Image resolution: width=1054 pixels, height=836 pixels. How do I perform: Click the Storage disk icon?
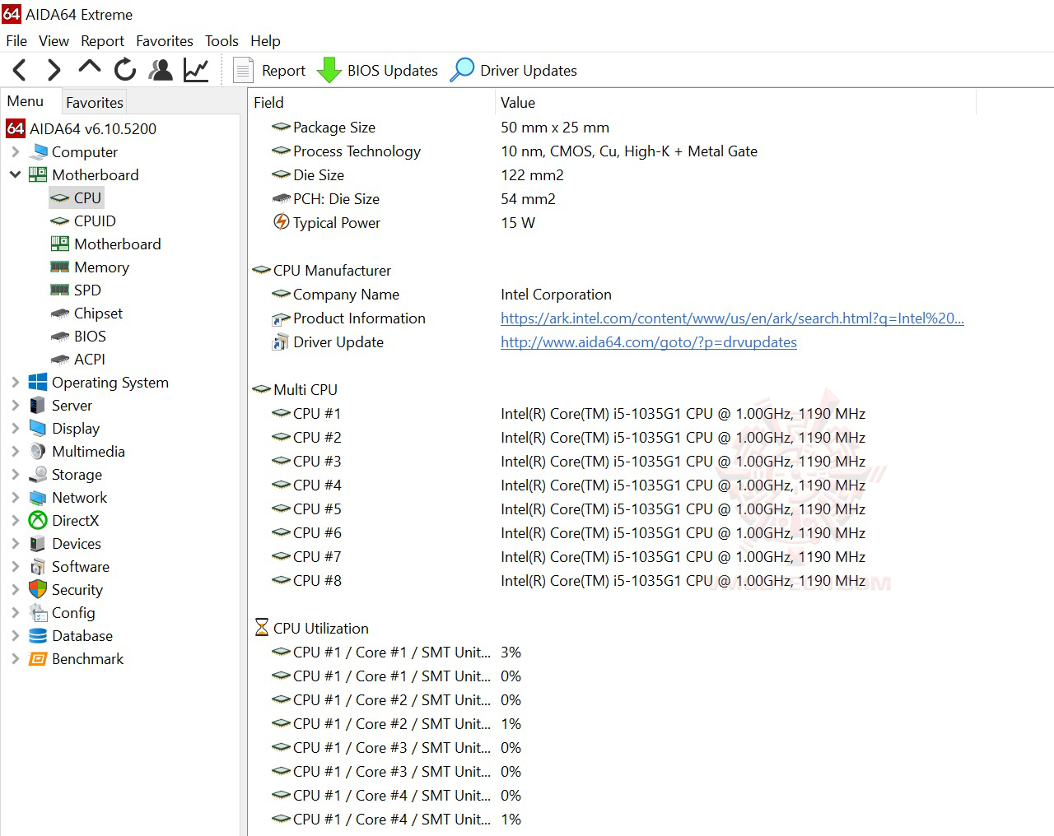tap(38, 474)
